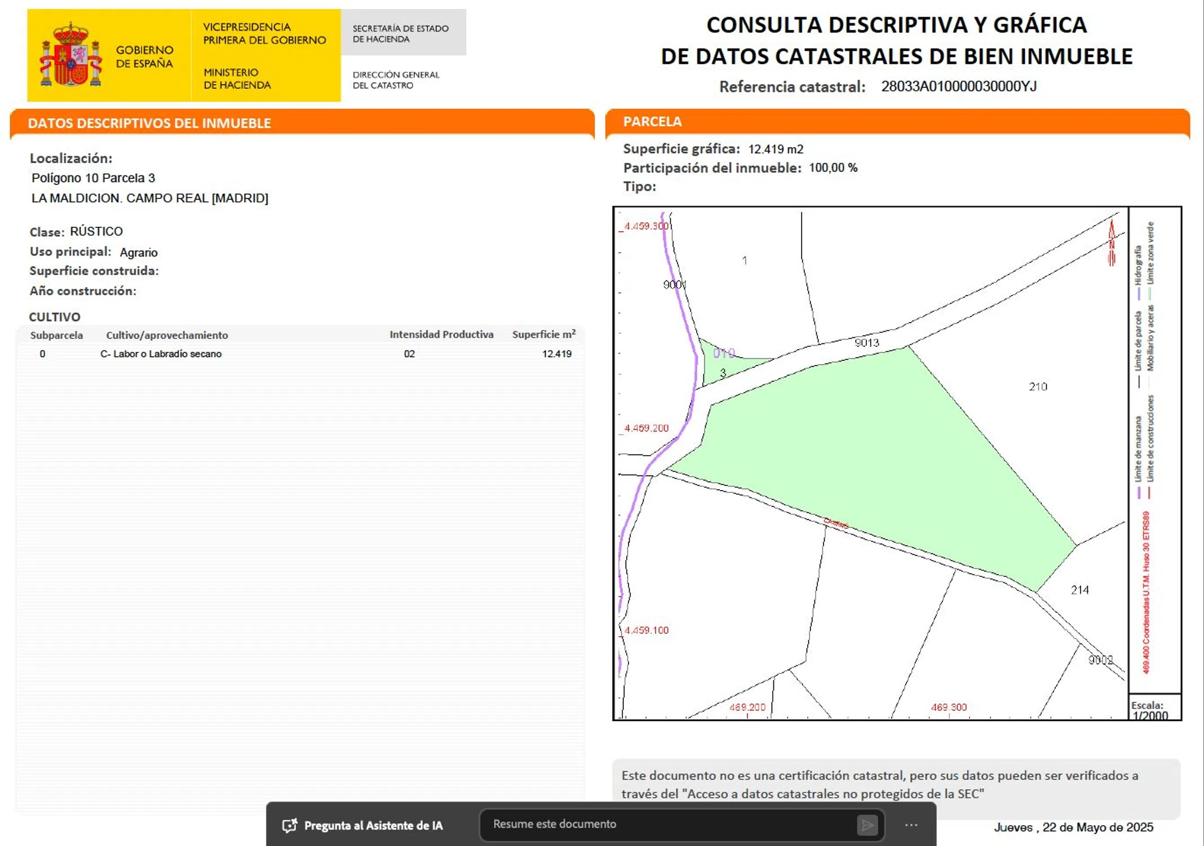Click the Spanish coat of arms logo
This screenshot has height=846, width=1204.
(70, 55)
